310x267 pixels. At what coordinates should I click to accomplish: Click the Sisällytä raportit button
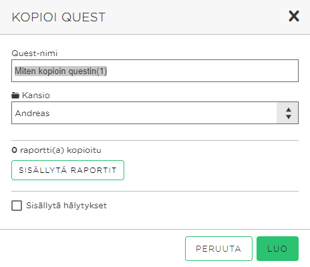(67, 170)
